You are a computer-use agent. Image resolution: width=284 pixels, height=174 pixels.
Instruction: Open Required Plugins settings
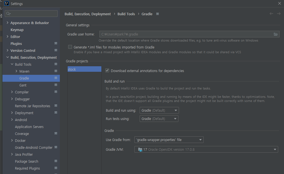[27, 168]
